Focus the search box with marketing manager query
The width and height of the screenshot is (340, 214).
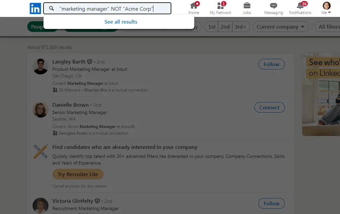107,8
